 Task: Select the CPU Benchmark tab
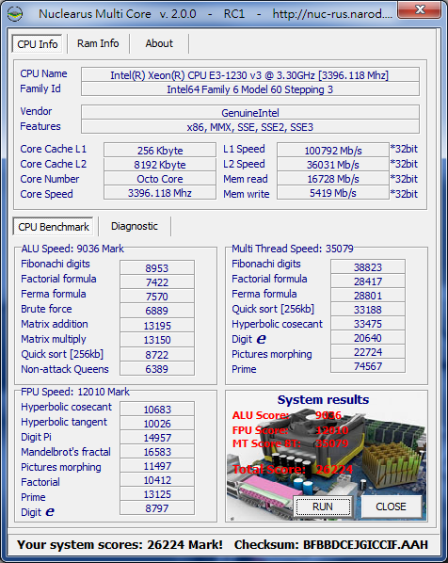coord(54,227)
